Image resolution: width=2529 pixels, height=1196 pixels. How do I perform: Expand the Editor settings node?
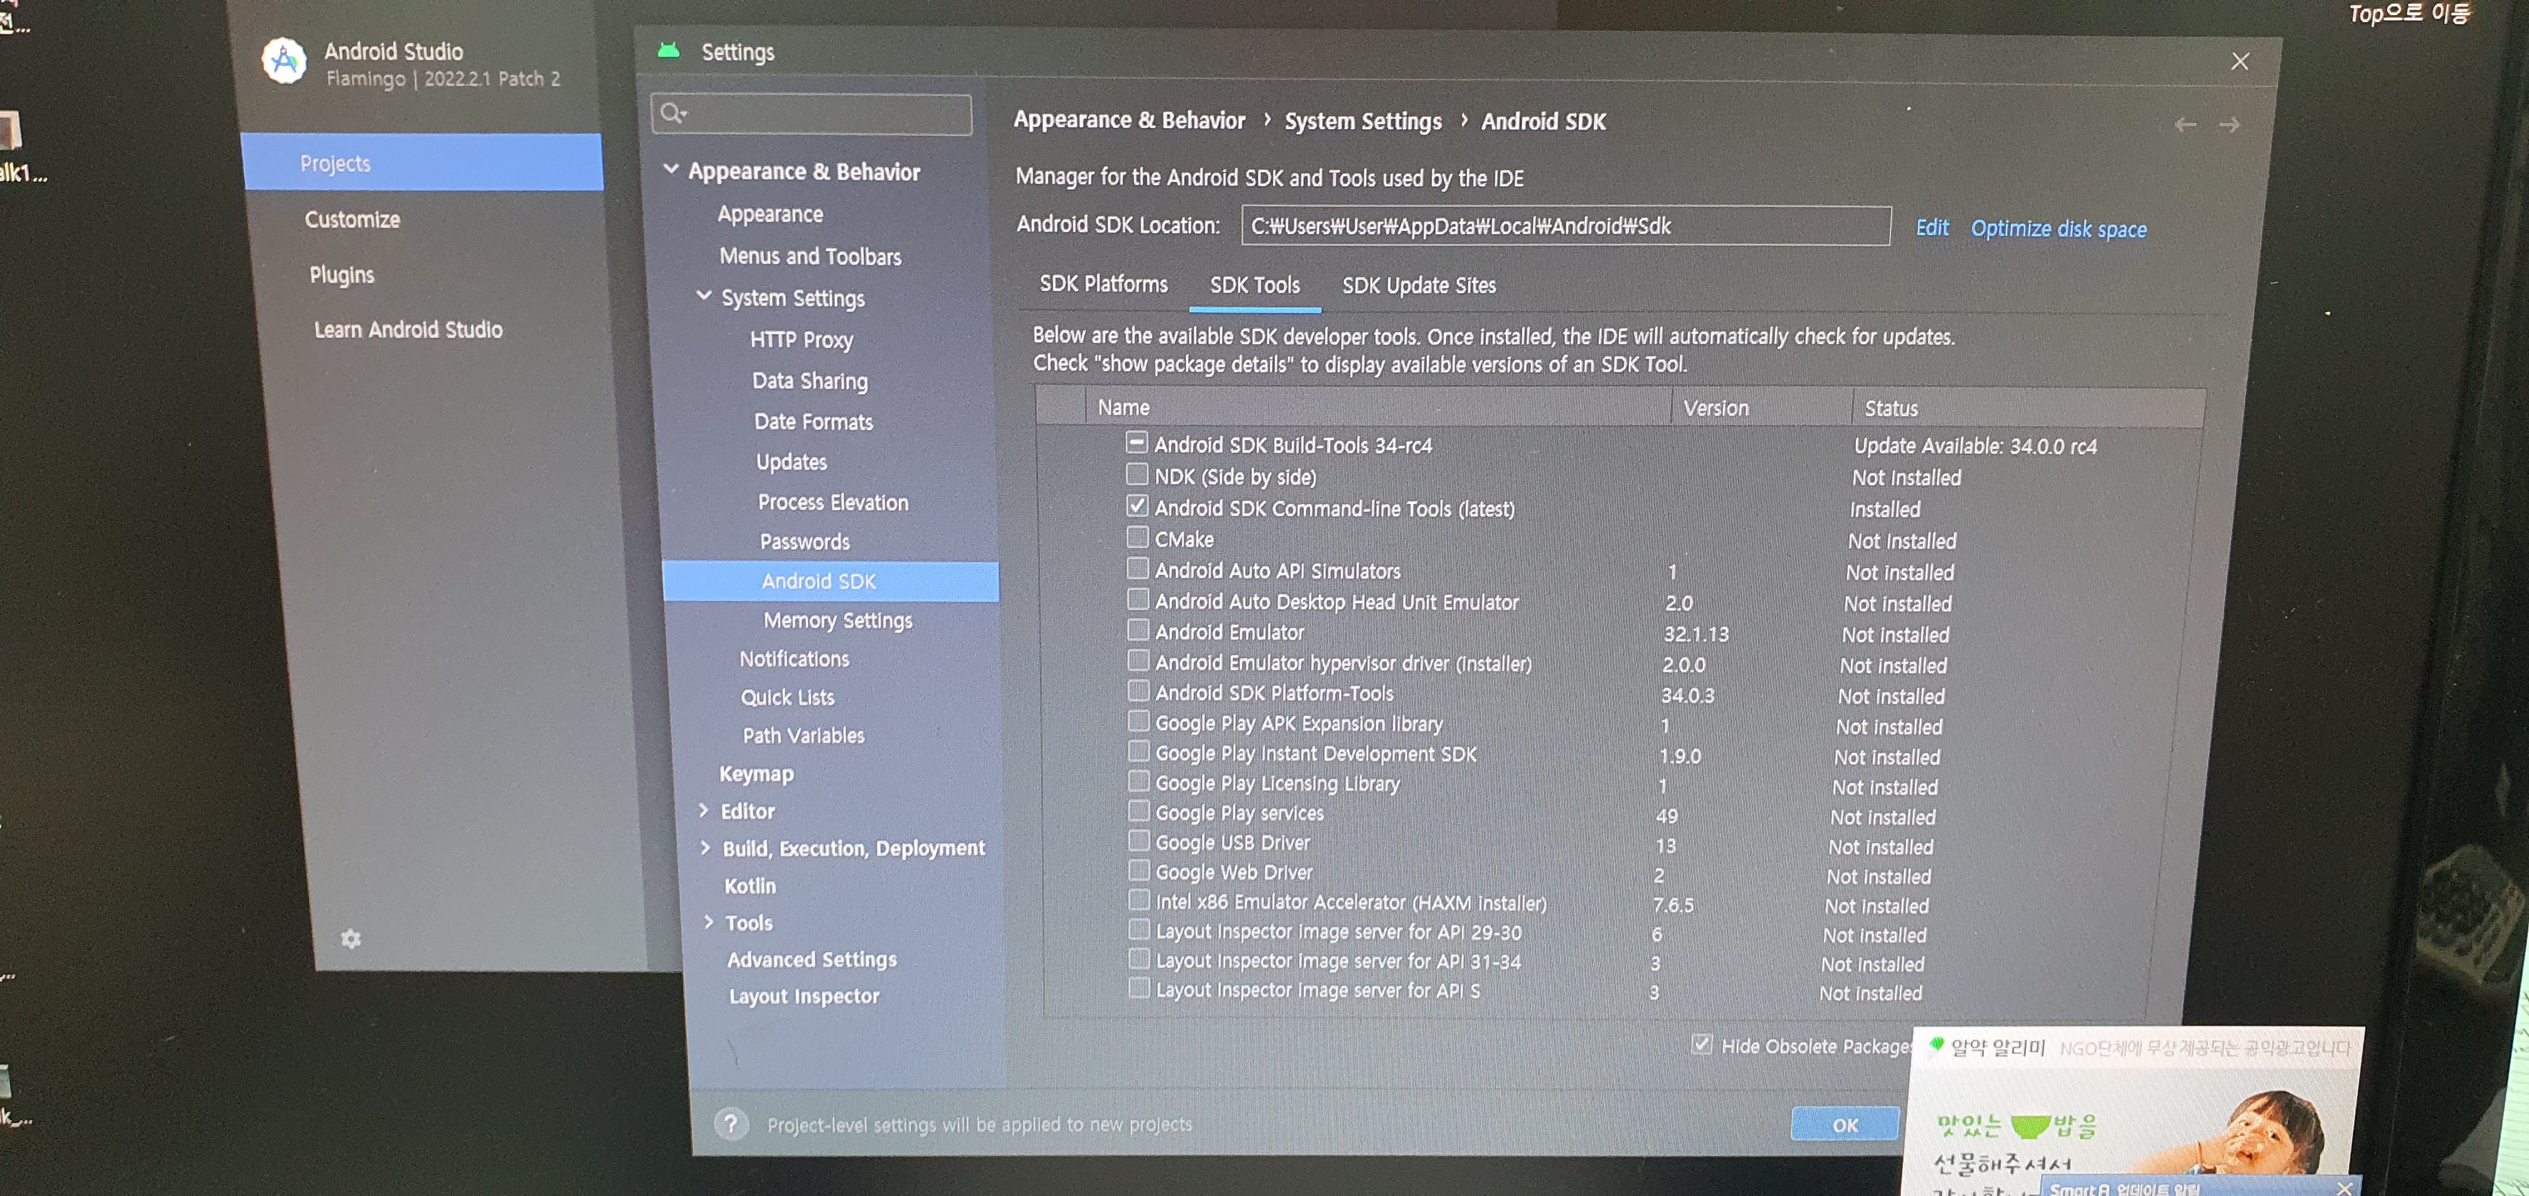(x=704, y=810)
